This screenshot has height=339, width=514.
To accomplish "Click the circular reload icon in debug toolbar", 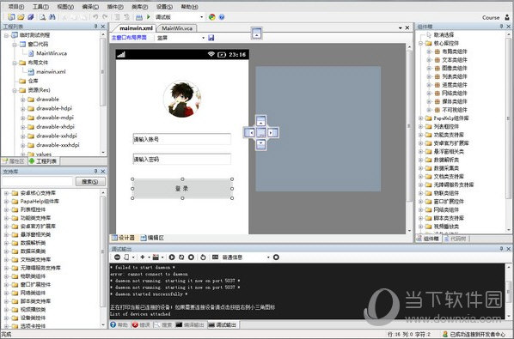I will (181, 257).
